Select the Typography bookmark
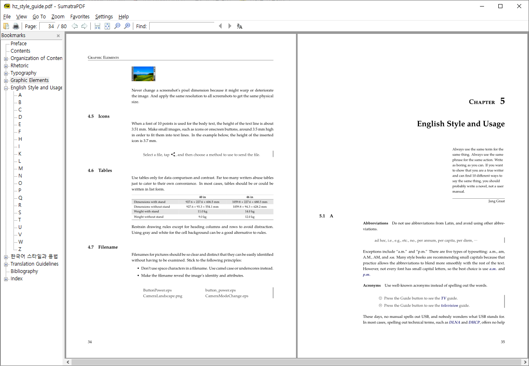Screen dimensions: 529x366 click(23, 73)
